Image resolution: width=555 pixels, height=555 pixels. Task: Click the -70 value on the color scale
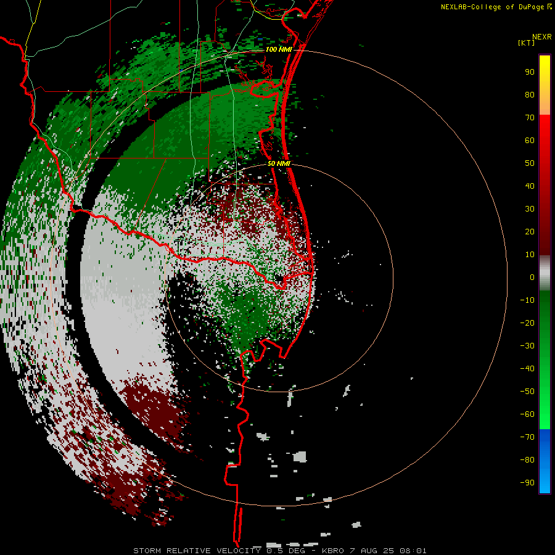coord(527,437)
